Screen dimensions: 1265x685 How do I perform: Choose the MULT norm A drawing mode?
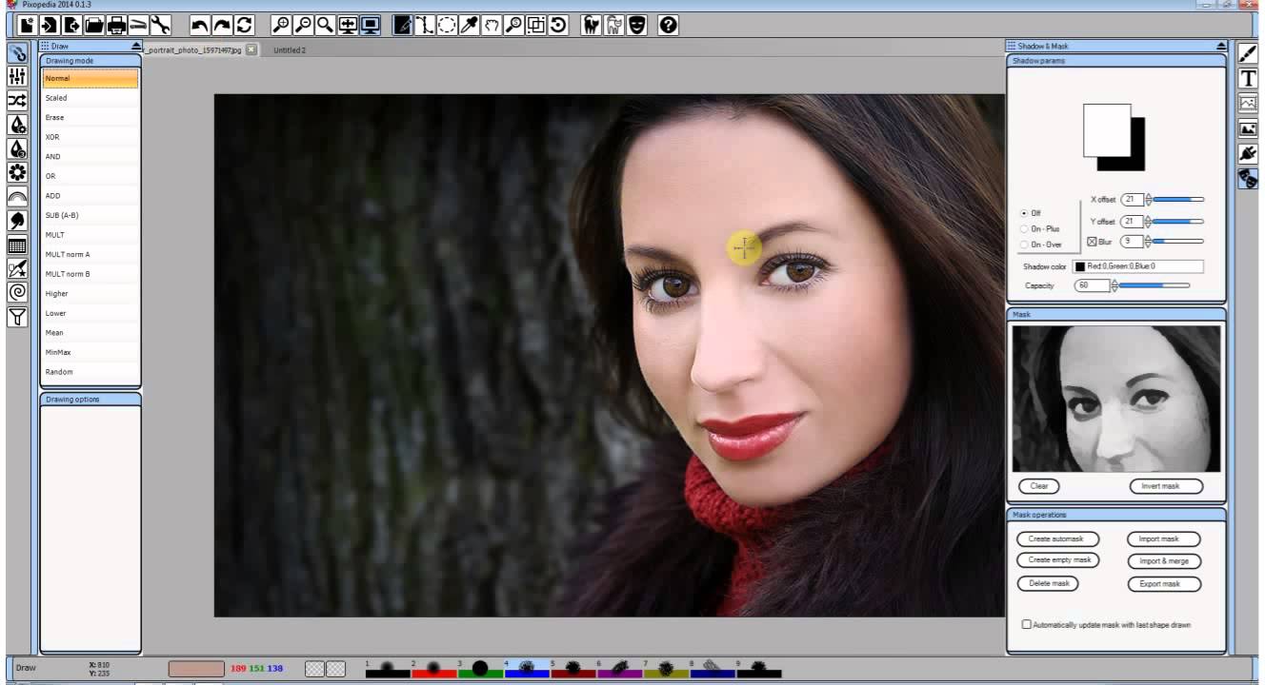90,255
